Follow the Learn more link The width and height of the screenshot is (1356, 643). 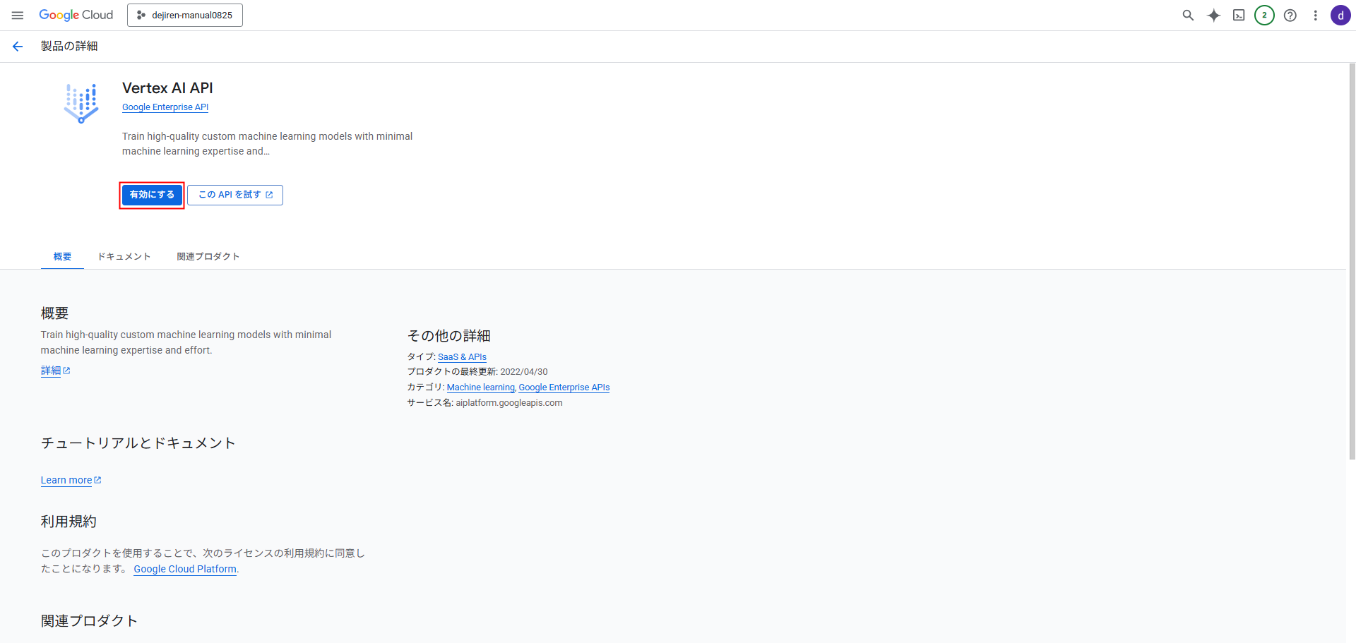tap(66, 480)
